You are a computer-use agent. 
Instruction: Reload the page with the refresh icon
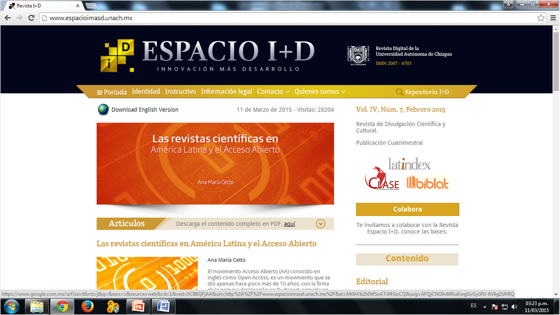point(31,18)
